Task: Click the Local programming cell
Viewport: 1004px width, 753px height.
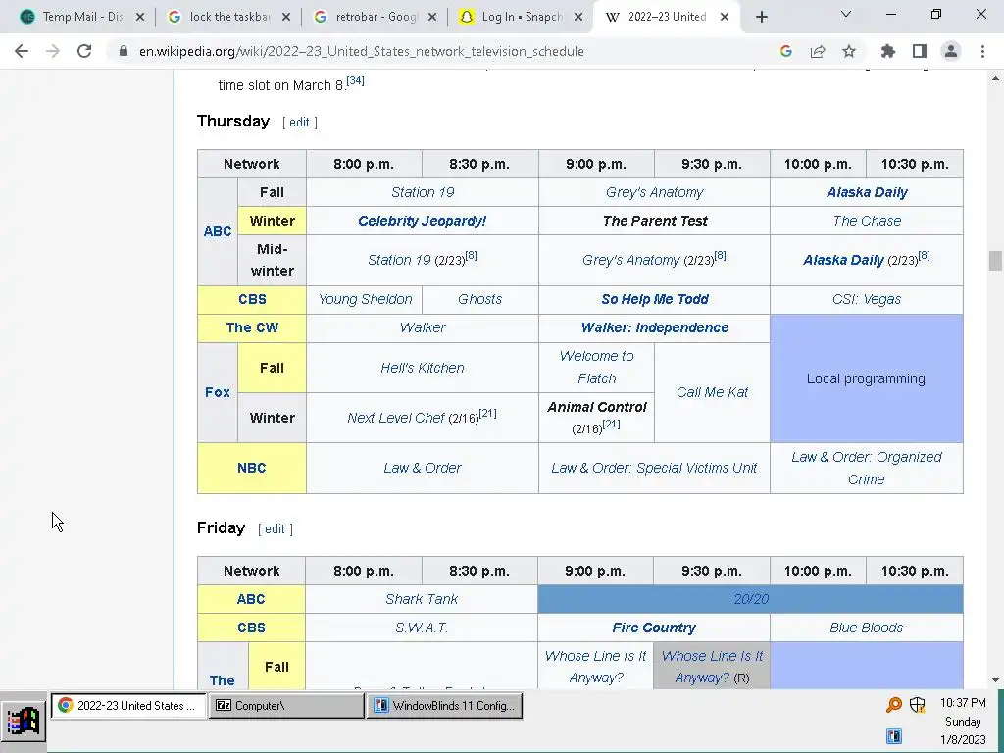Action: pos(867,378)
